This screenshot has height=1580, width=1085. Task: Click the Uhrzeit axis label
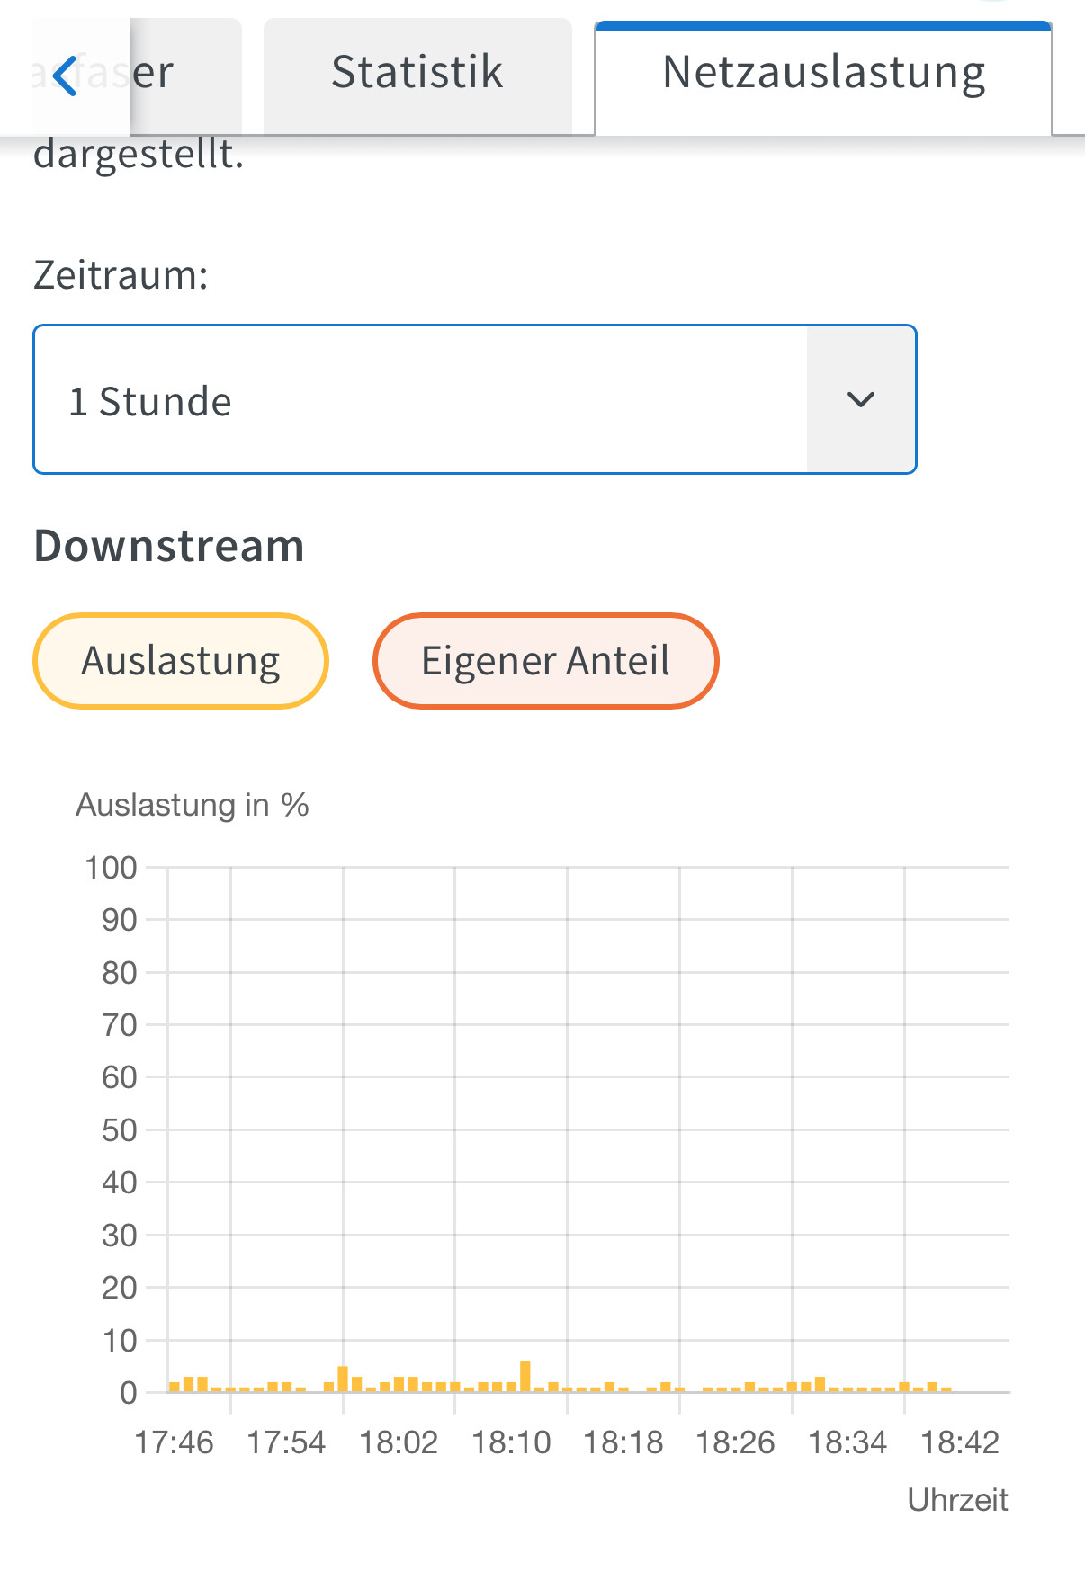tap(957, 1500)
